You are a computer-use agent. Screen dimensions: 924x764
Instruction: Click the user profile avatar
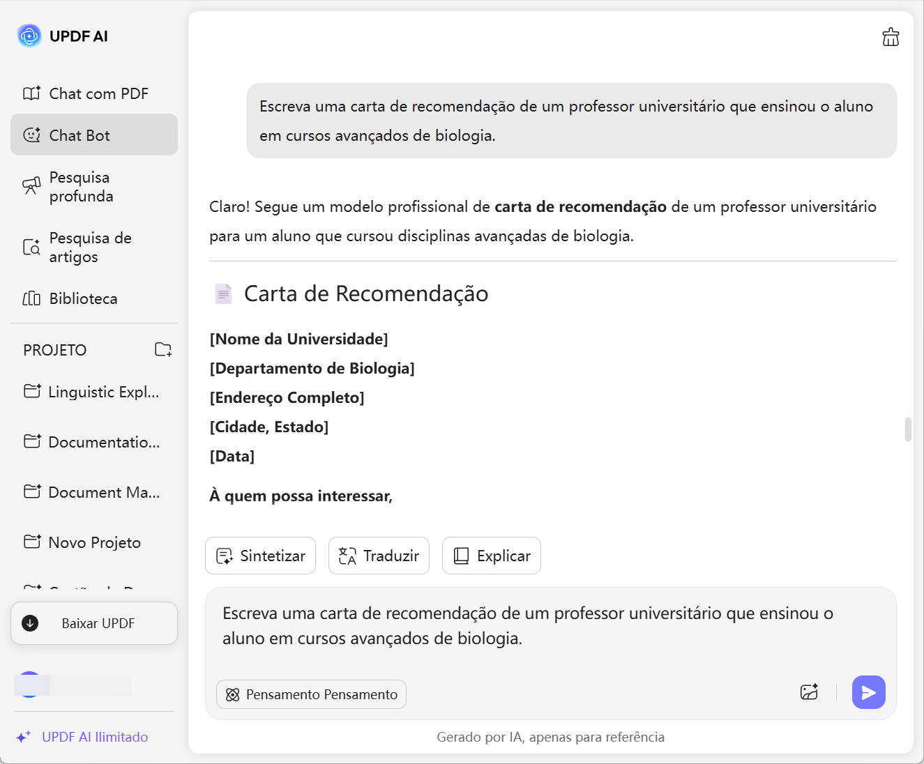tap(30, 685)
